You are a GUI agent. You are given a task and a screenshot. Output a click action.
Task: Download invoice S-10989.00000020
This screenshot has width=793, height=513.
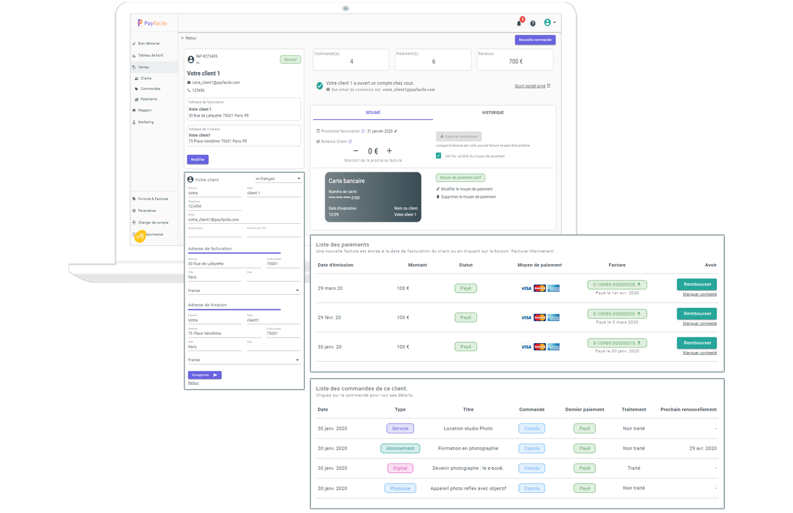(617, 314)
